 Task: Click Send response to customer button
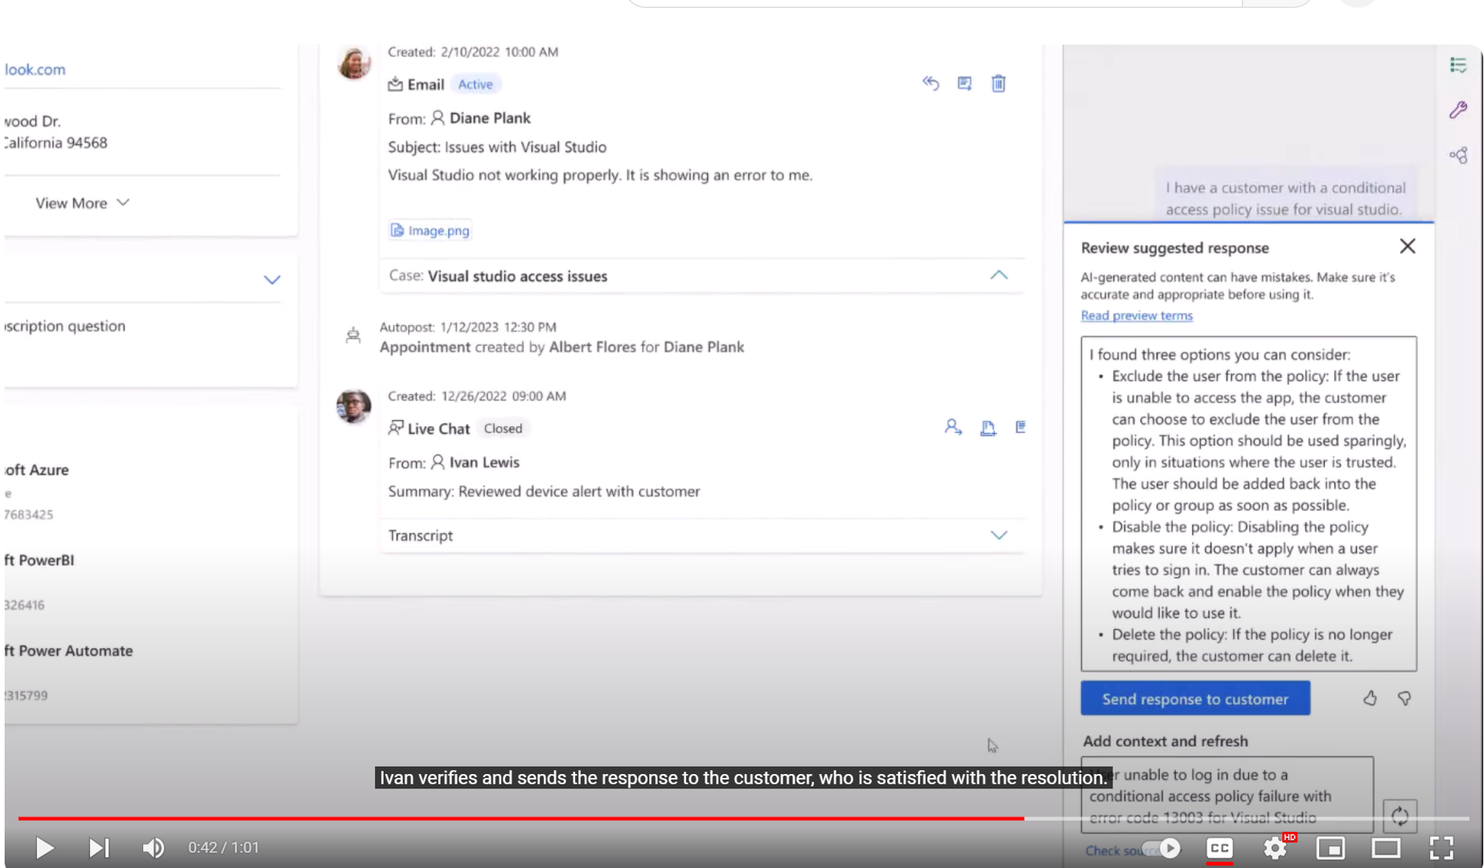coord(1194,698)
